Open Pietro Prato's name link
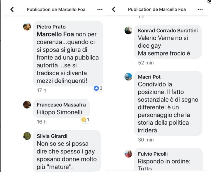 tap(51, 27)
